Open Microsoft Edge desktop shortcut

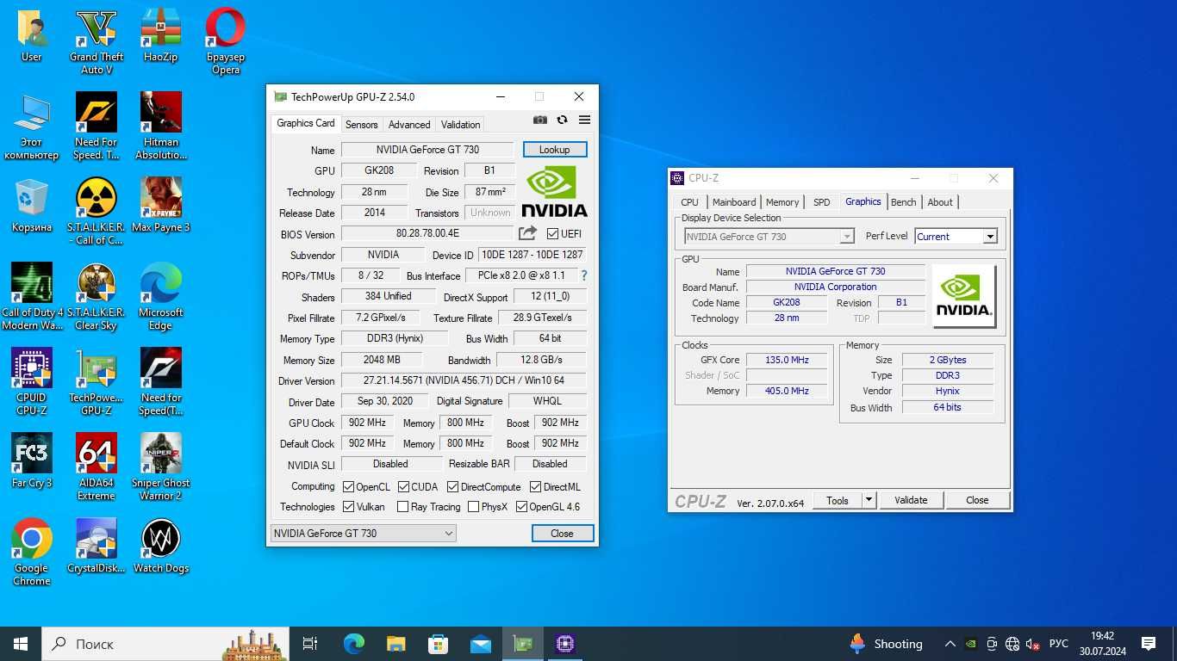pyautogui.click(x=160, y=296)
